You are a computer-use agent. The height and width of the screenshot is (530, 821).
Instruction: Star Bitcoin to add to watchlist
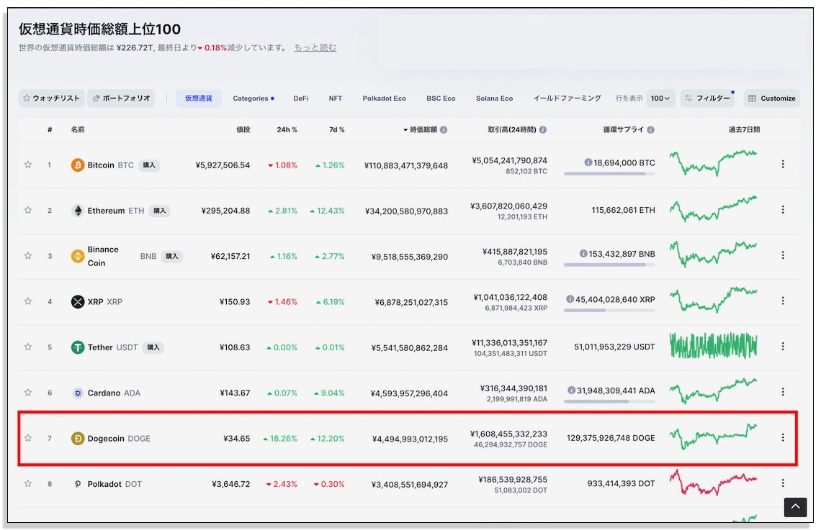click(28, 165)
